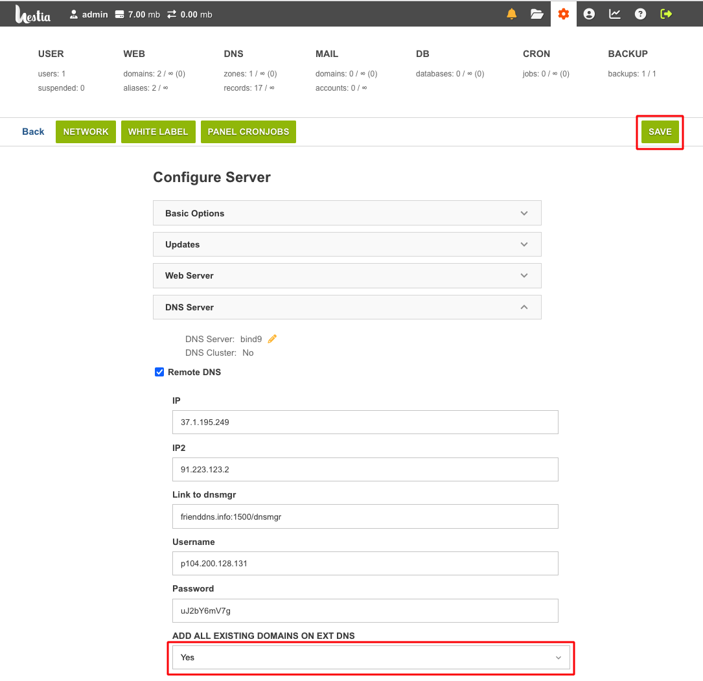The height and width of the screenshot is (681, 703).
Task: Focus the Link to dnsmgr field
Action: [x=365, y=516]
